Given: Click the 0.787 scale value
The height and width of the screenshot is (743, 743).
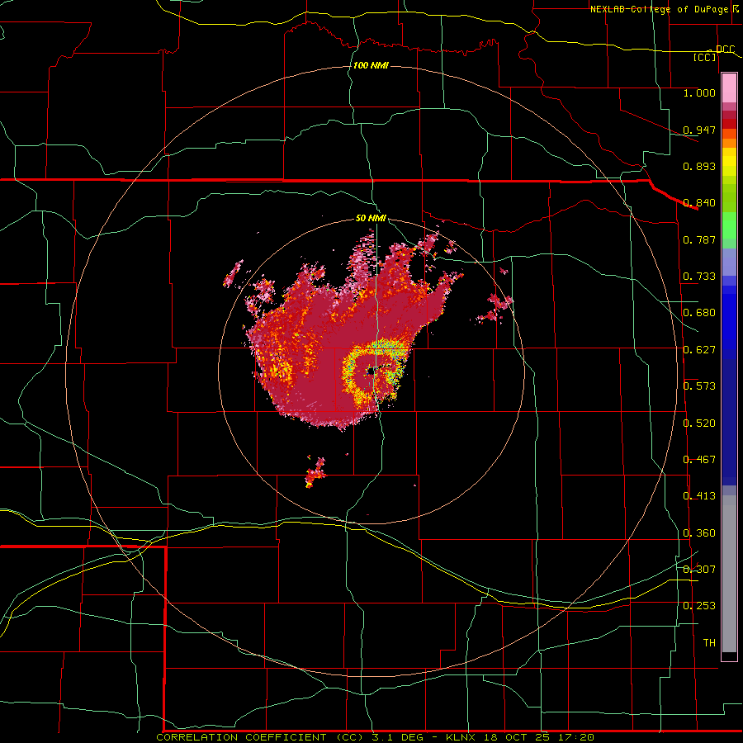Looking at the screenshot, I should click(x=699, y=239).
